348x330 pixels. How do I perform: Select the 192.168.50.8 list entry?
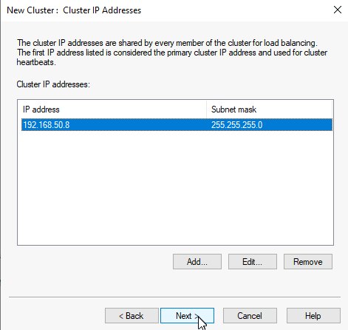pyautogui.click(x=177, y=125)
